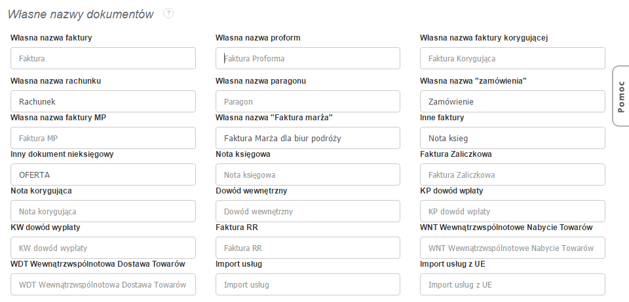Click the Własna nazwa faktury field
The height and width of the screenshot is (302, 629).
point(103,58)
